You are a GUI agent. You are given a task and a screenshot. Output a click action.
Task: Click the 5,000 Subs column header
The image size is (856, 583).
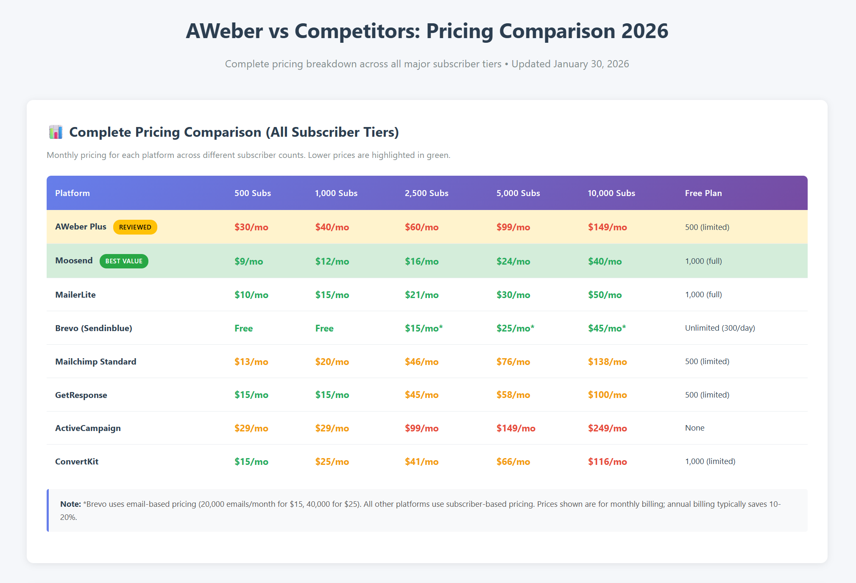(518, 193)
